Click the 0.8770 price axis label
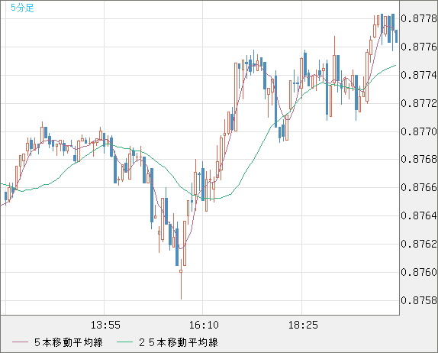Screen dimensions: 438x353 [x=419, y=131]
